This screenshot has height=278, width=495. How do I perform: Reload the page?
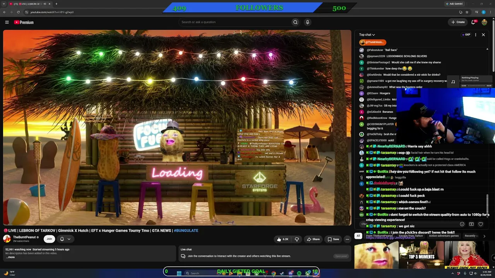[x=18, y=12]
